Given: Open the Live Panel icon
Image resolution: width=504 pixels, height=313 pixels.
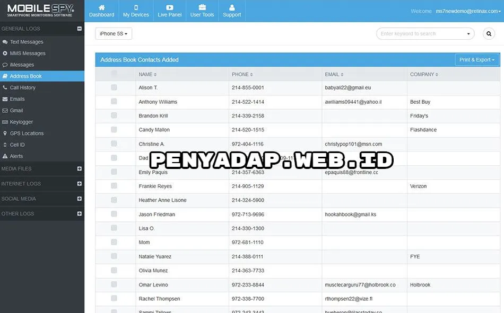Looking at the screenshot, I should click(x=170, y=7).
